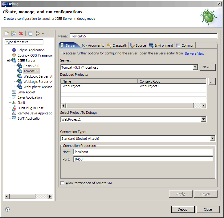
Task: Click New... server button
Action: pyautogui.click(x=208, y=67)
